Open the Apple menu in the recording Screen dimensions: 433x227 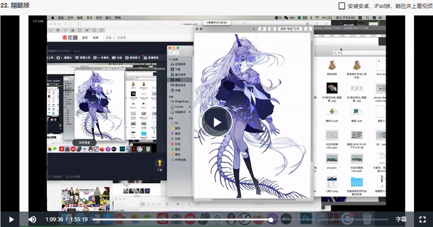[53, 18]
